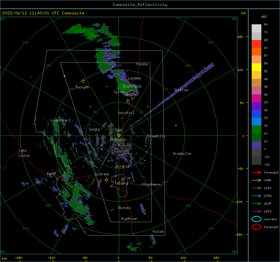Screen dimensions: 280x262
Task: Click the Calgary city label
Action: [121, 183]
